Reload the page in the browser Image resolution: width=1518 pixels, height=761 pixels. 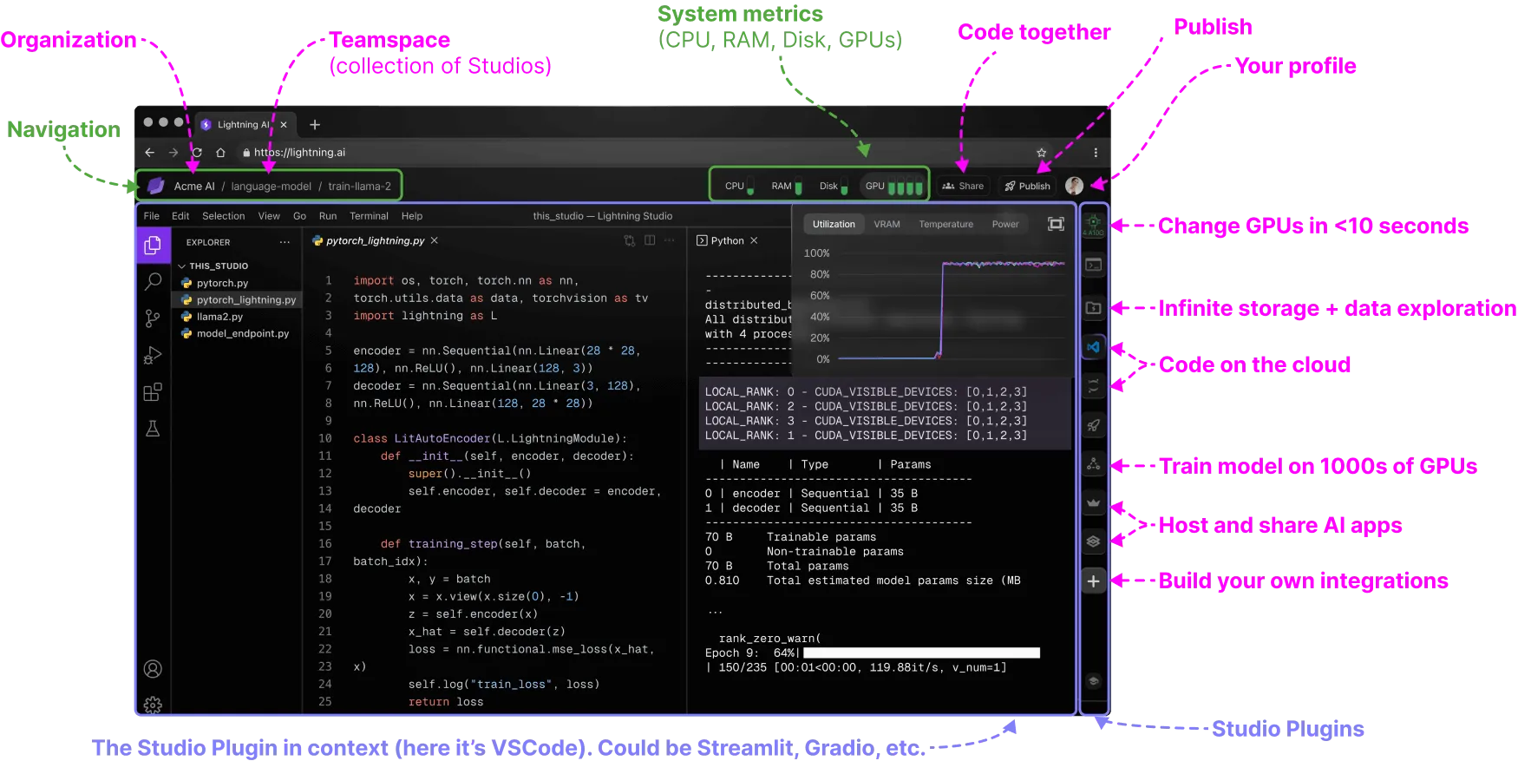pos(197,152)
